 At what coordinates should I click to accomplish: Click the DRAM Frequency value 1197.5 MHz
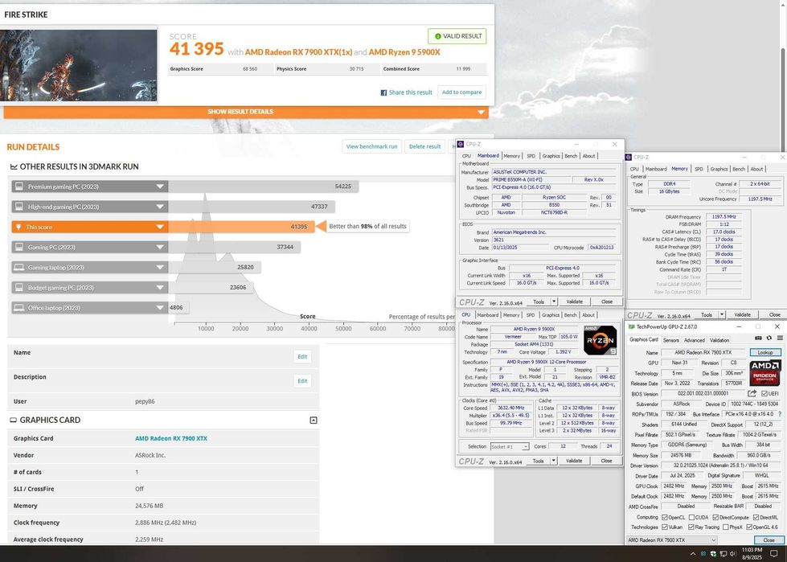[723, 217]
